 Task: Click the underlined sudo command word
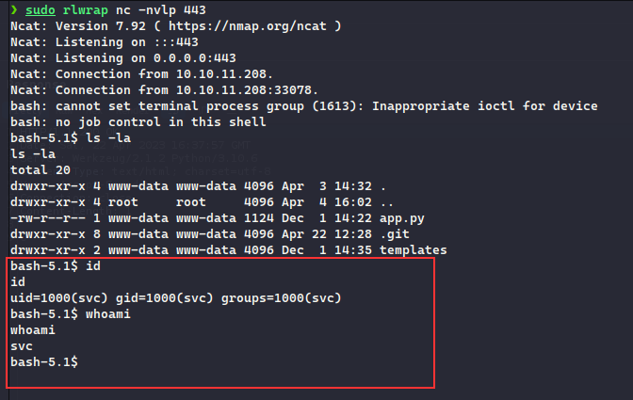coord(41,10)
